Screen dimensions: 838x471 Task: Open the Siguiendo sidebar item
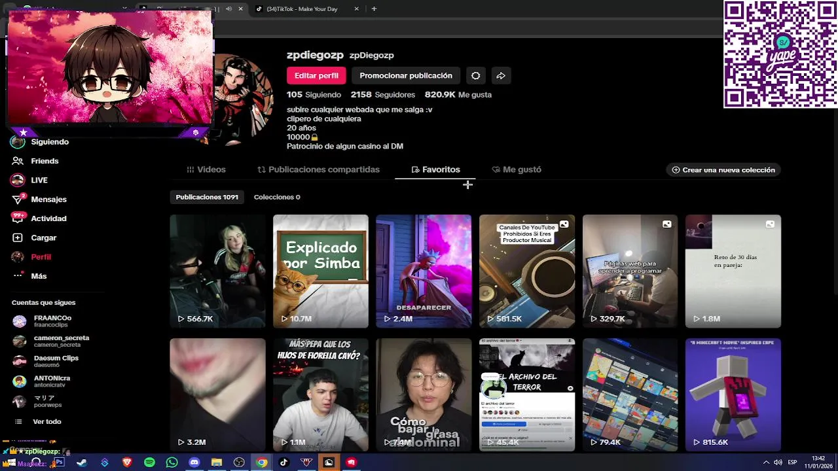[x=40, y=142]
